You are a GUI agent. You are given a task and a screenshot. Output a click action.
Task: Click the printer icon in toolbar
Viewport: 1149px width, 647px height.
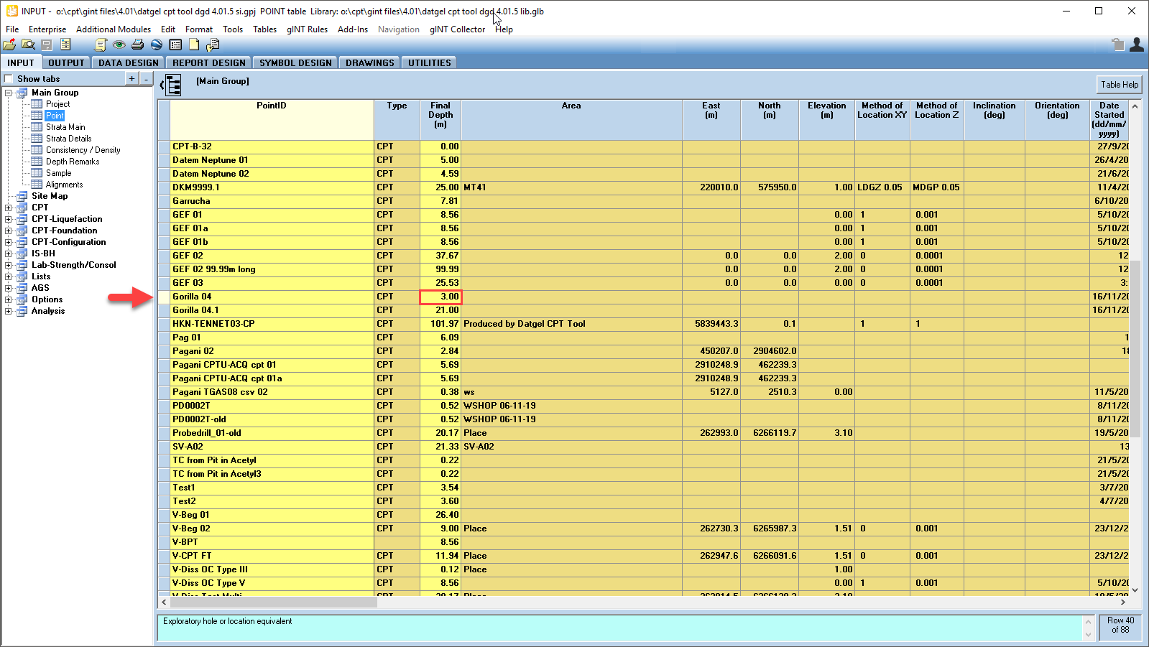click(137, 45)
